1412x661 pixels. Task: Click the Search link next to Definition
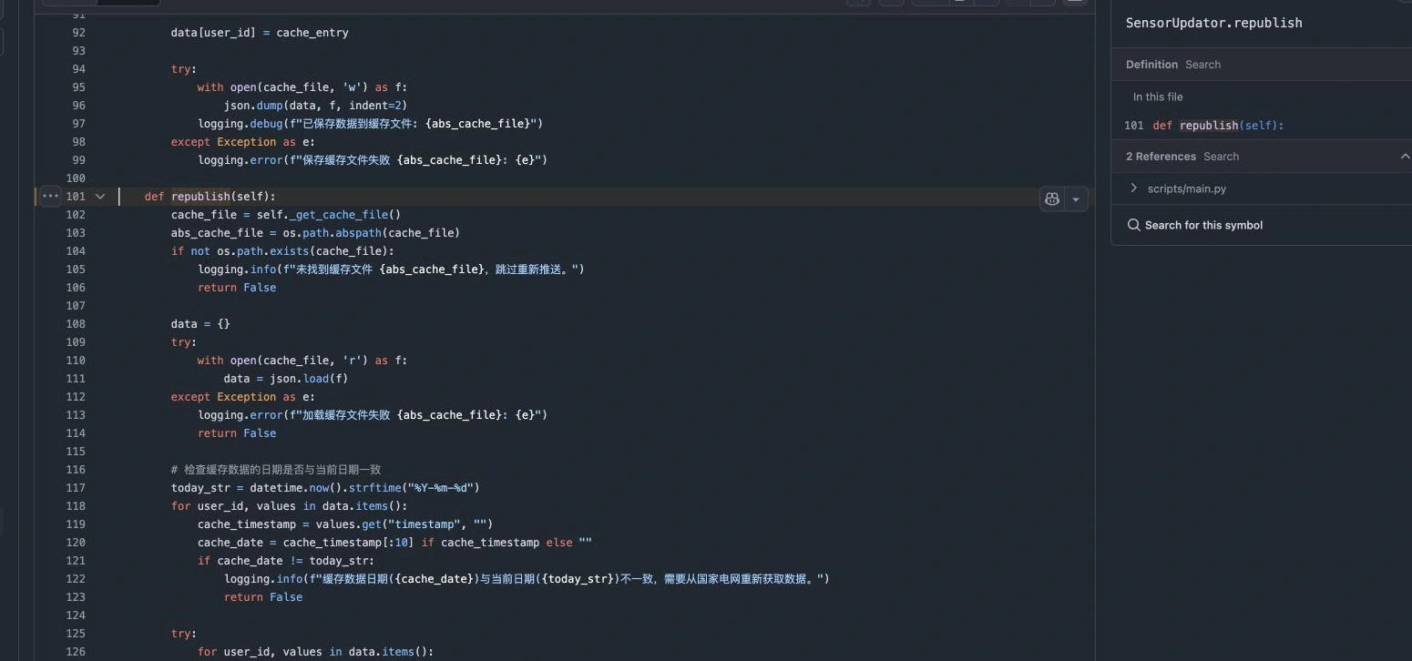(1202, 65)
